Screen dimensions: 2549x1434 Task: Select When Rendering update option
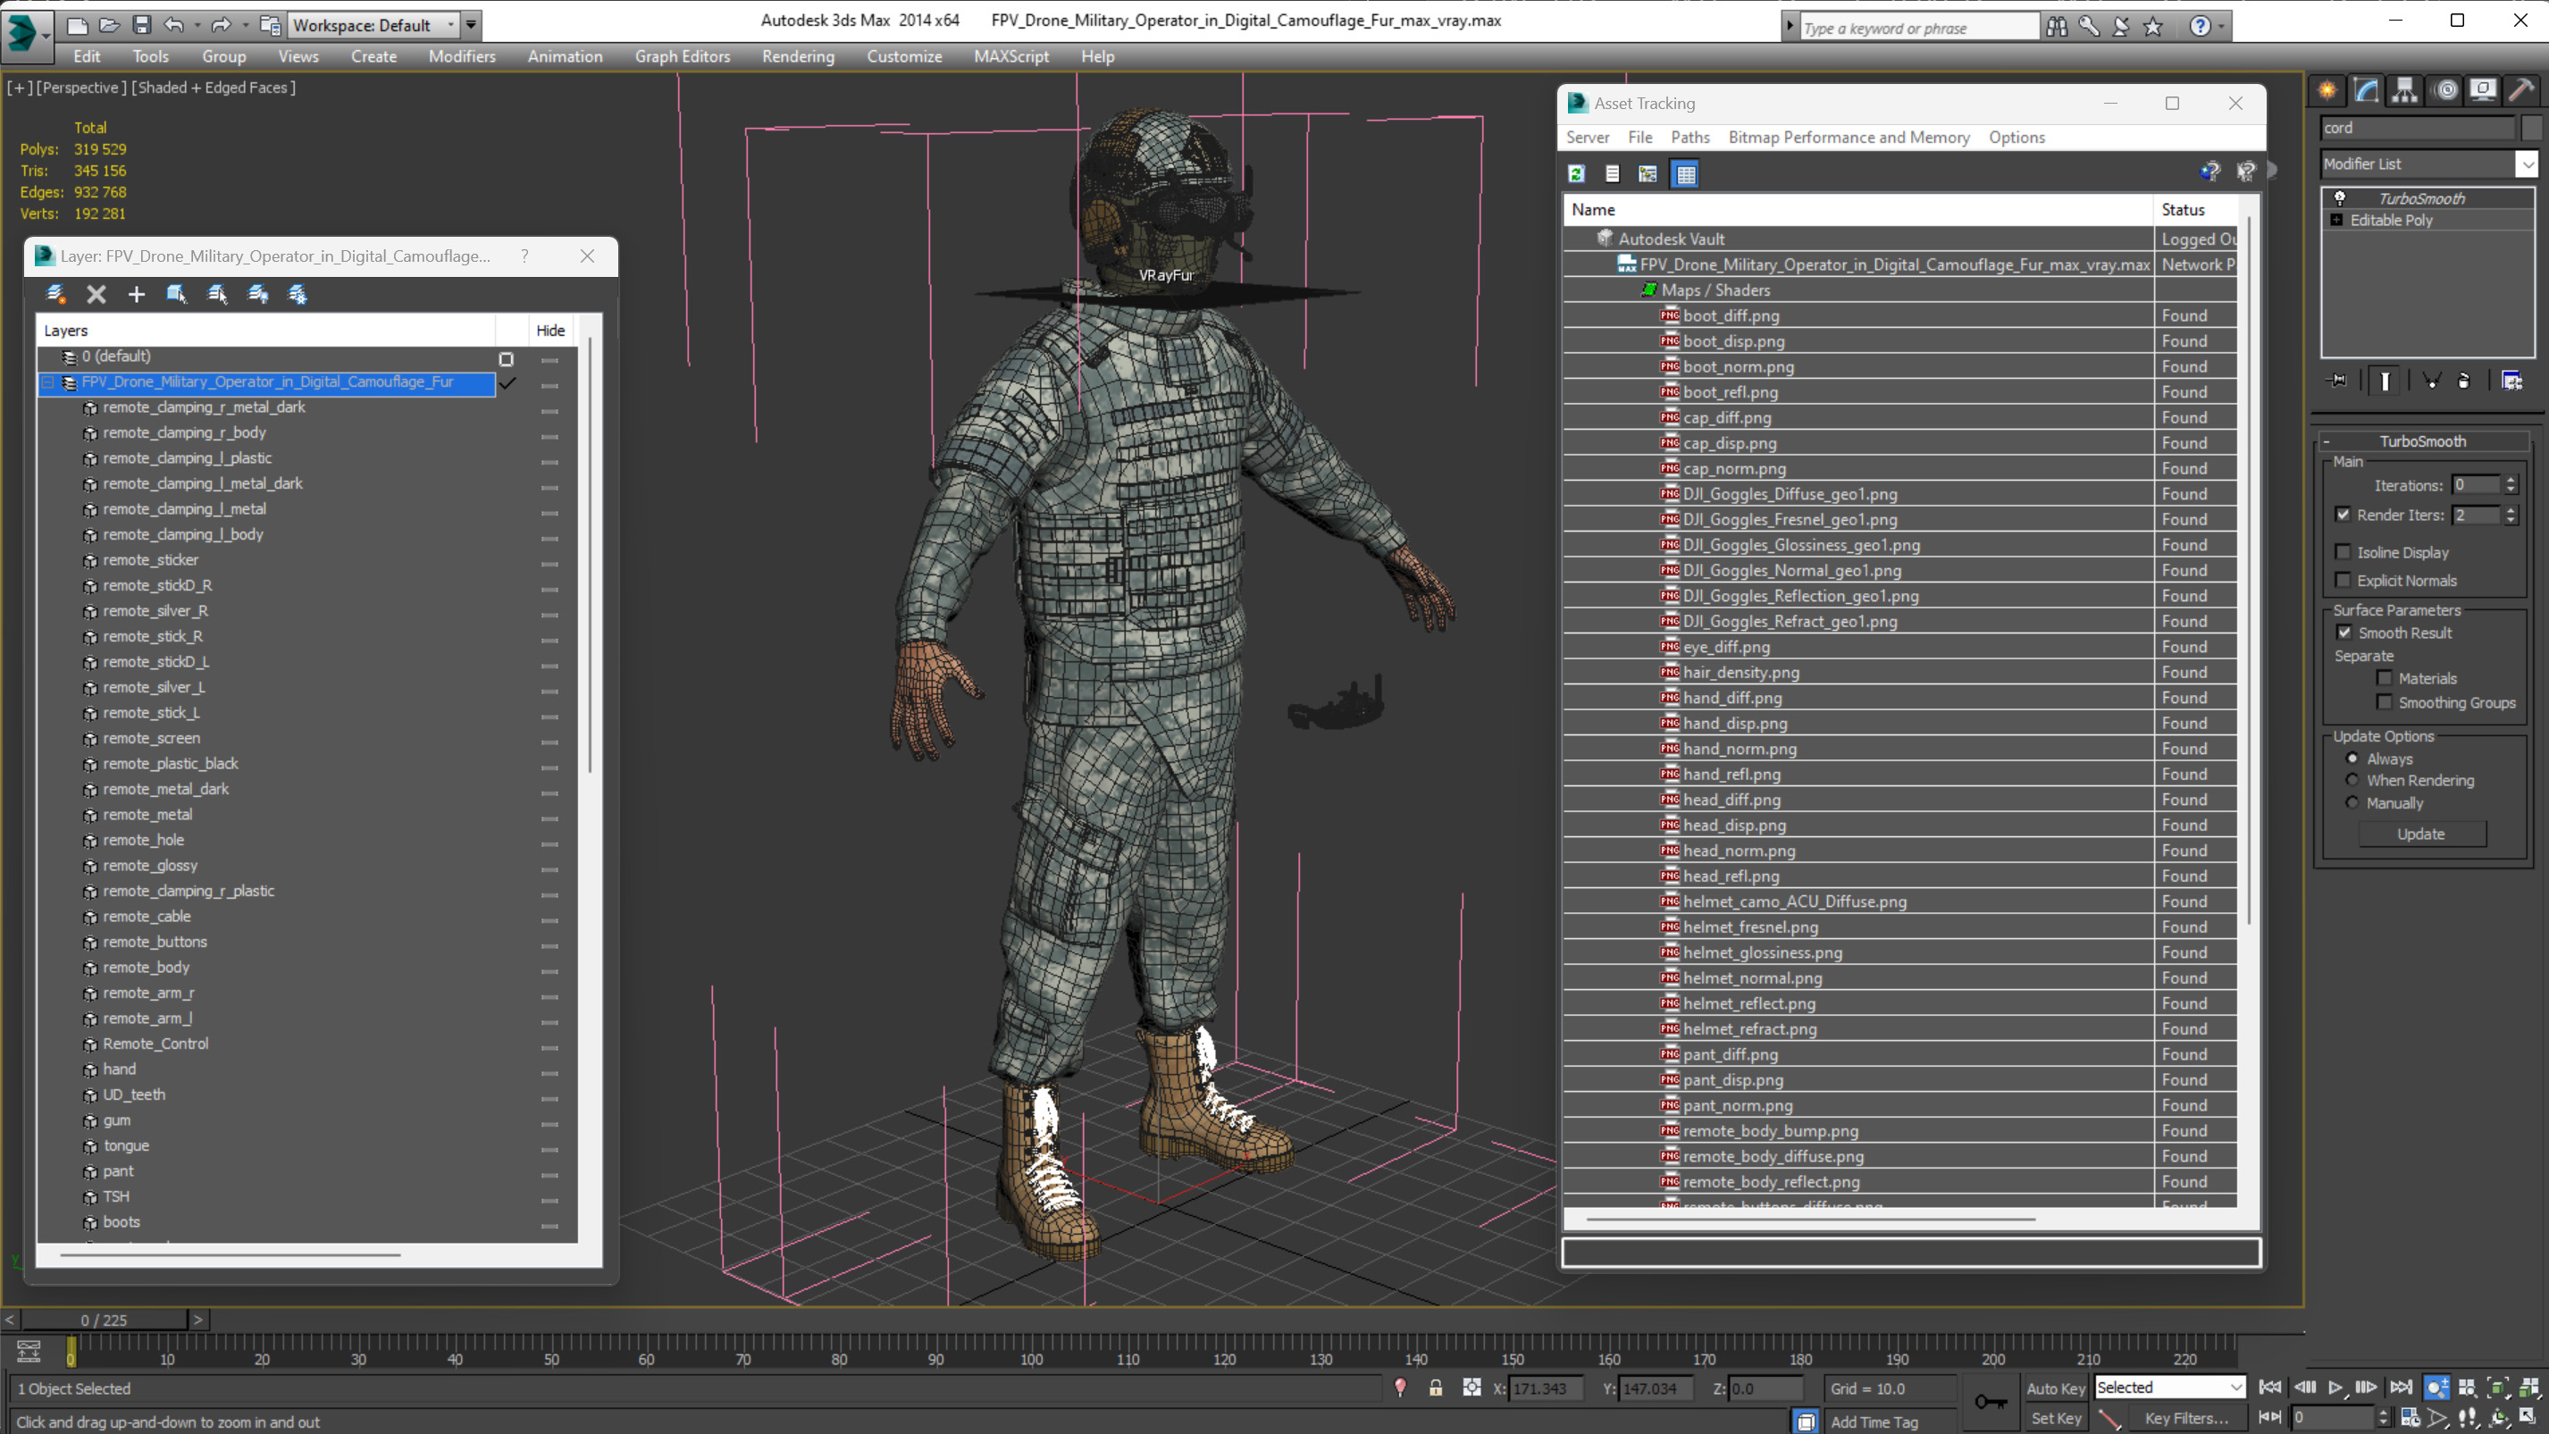pyautogui.click(x=2352, y=781)
